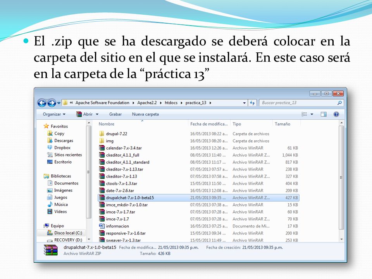The height and width of the screenshot is (279, 372).
Task: Expand the arrow after htdocs breadcrumb
Action: 181,103
